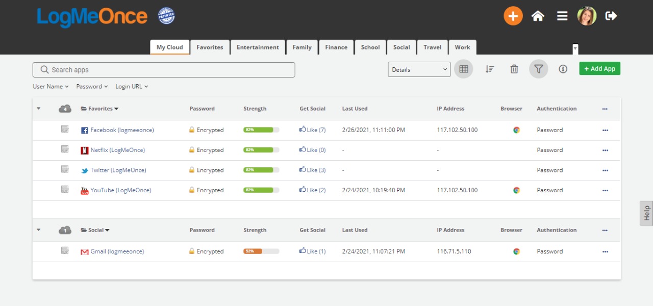
Task: Open more options for Gmail row
Action: [x=605, y=251]
